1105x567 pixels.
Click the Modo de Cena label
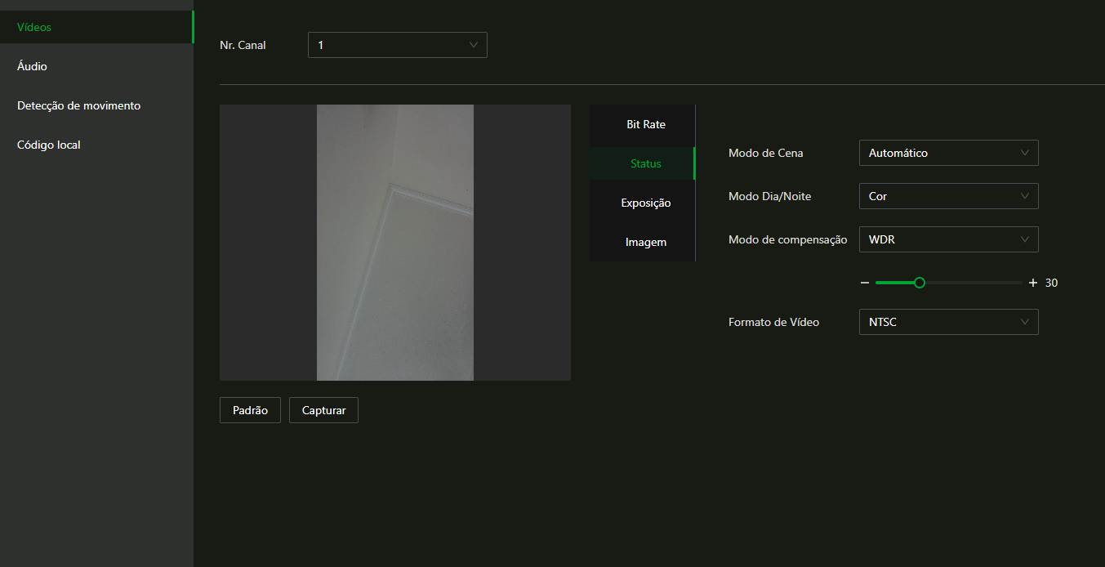pos(765,153)
